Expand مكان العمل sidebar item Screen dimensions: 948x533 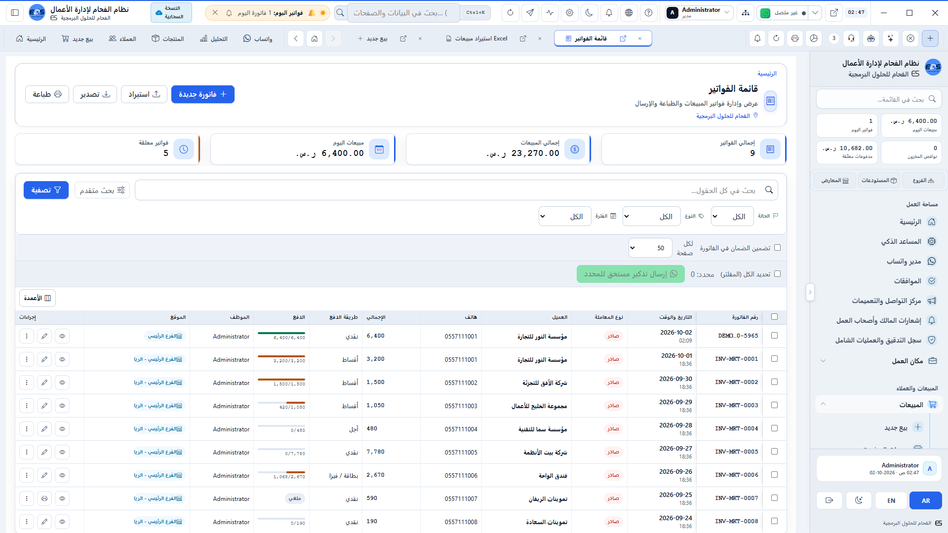[879, 361]
